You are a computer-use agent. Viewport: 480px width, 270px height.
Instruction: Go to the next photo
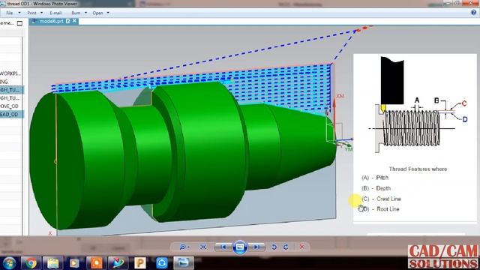pyautogui.click(x=256, y=247)
